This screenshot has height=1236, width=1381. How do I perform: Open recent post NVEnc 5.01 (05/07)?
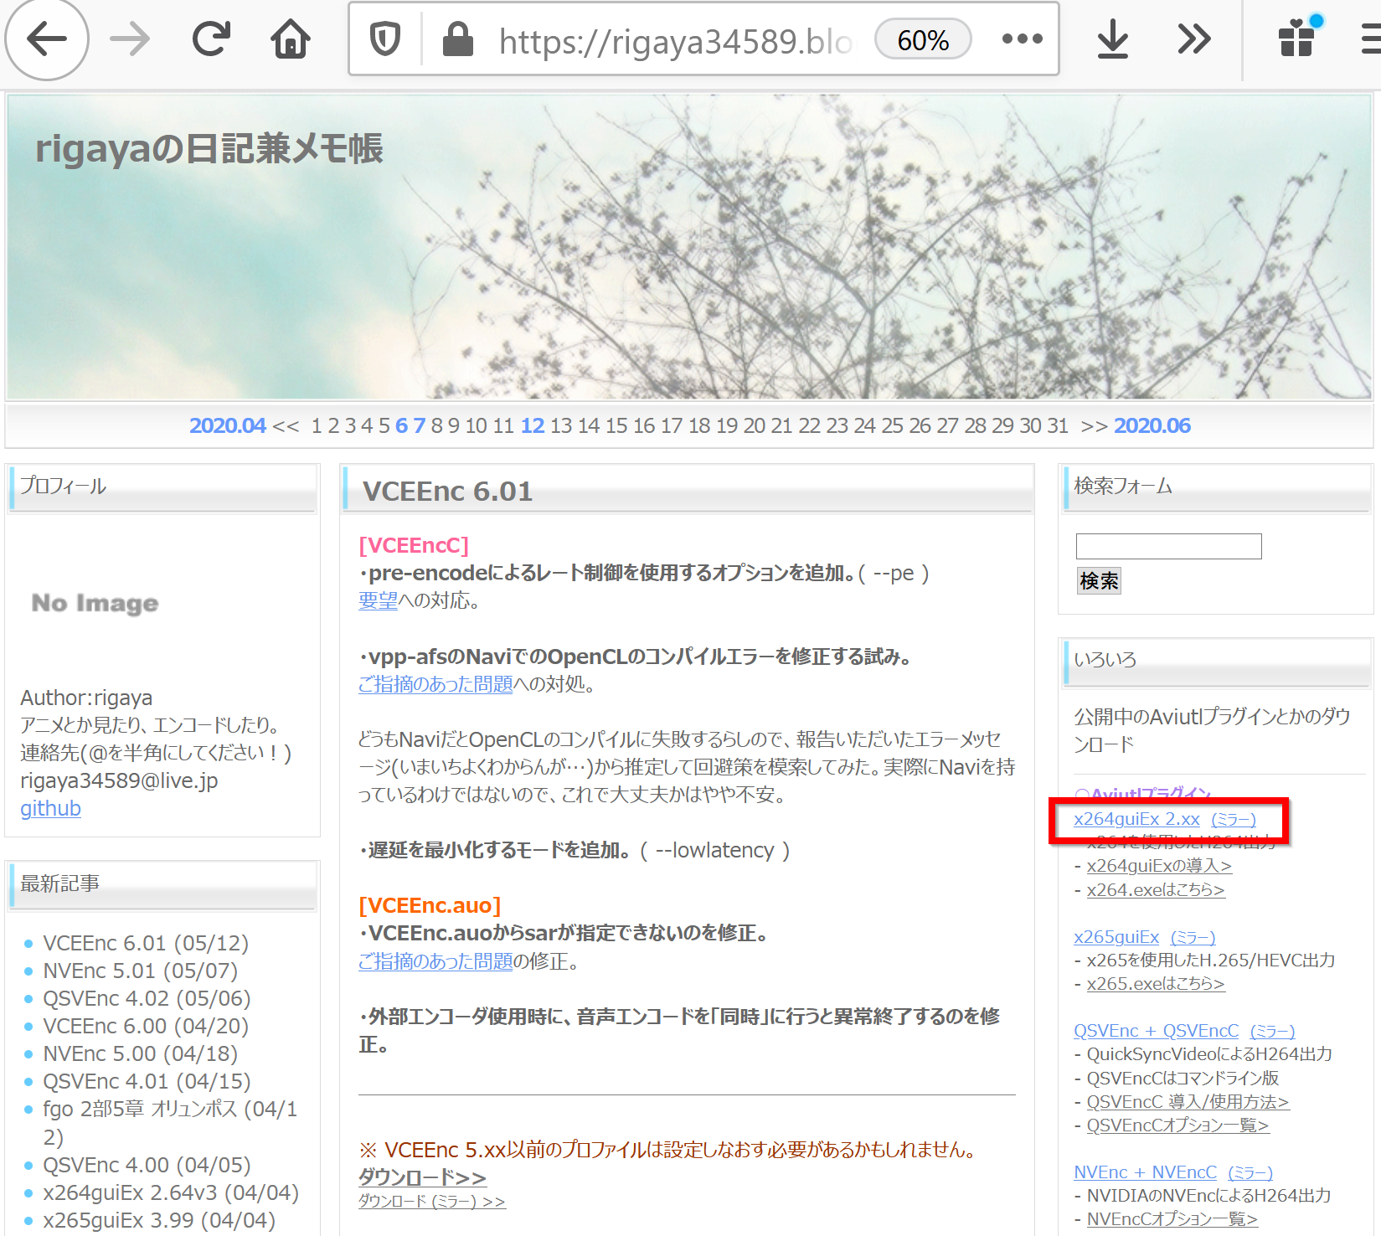point(140,971)
